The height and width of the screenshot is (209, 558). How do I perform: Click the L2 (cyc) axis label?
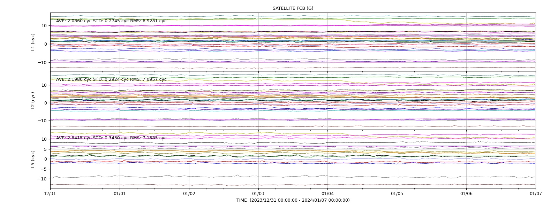click(33, 101)
